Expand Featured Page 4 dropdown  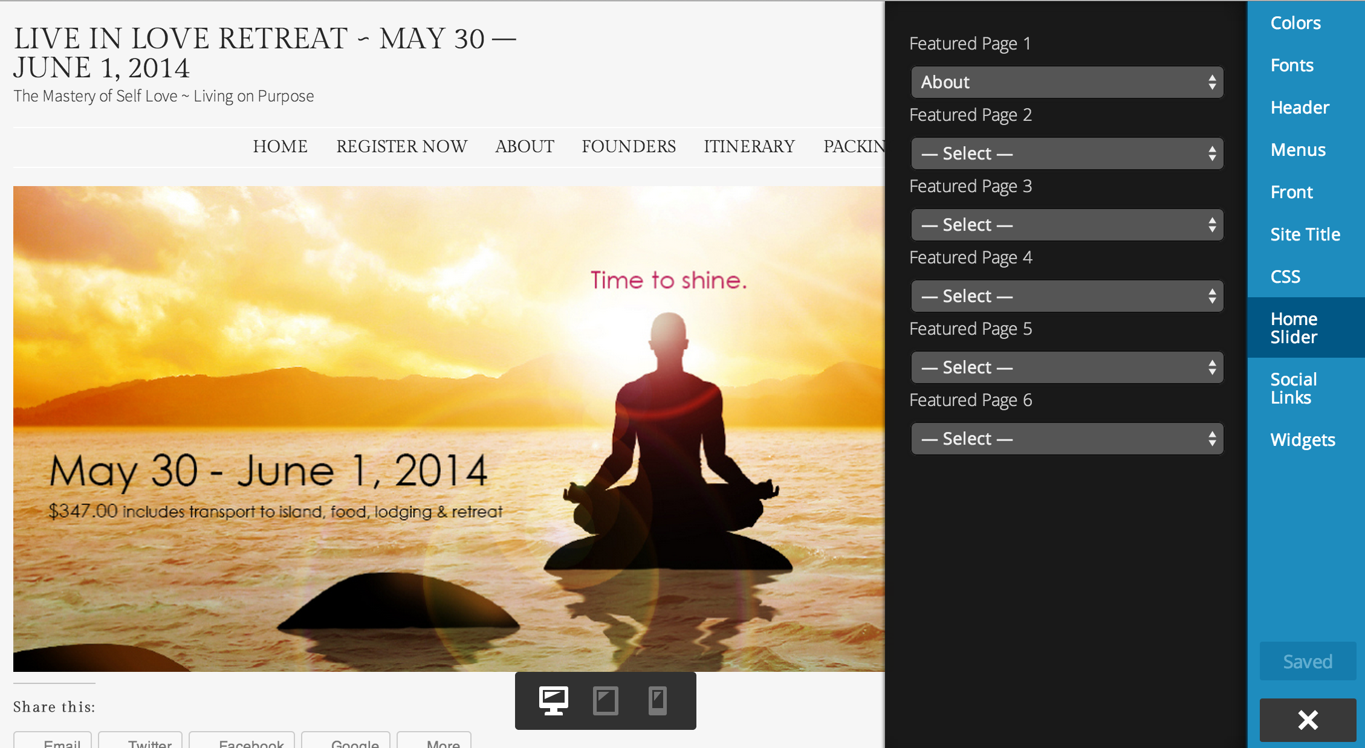click(x=1067, y=296)
